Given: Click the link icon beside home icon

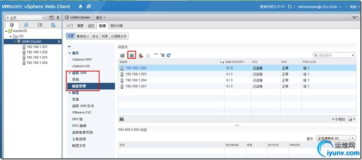Looking at the screenshot, I should point(88,6).
